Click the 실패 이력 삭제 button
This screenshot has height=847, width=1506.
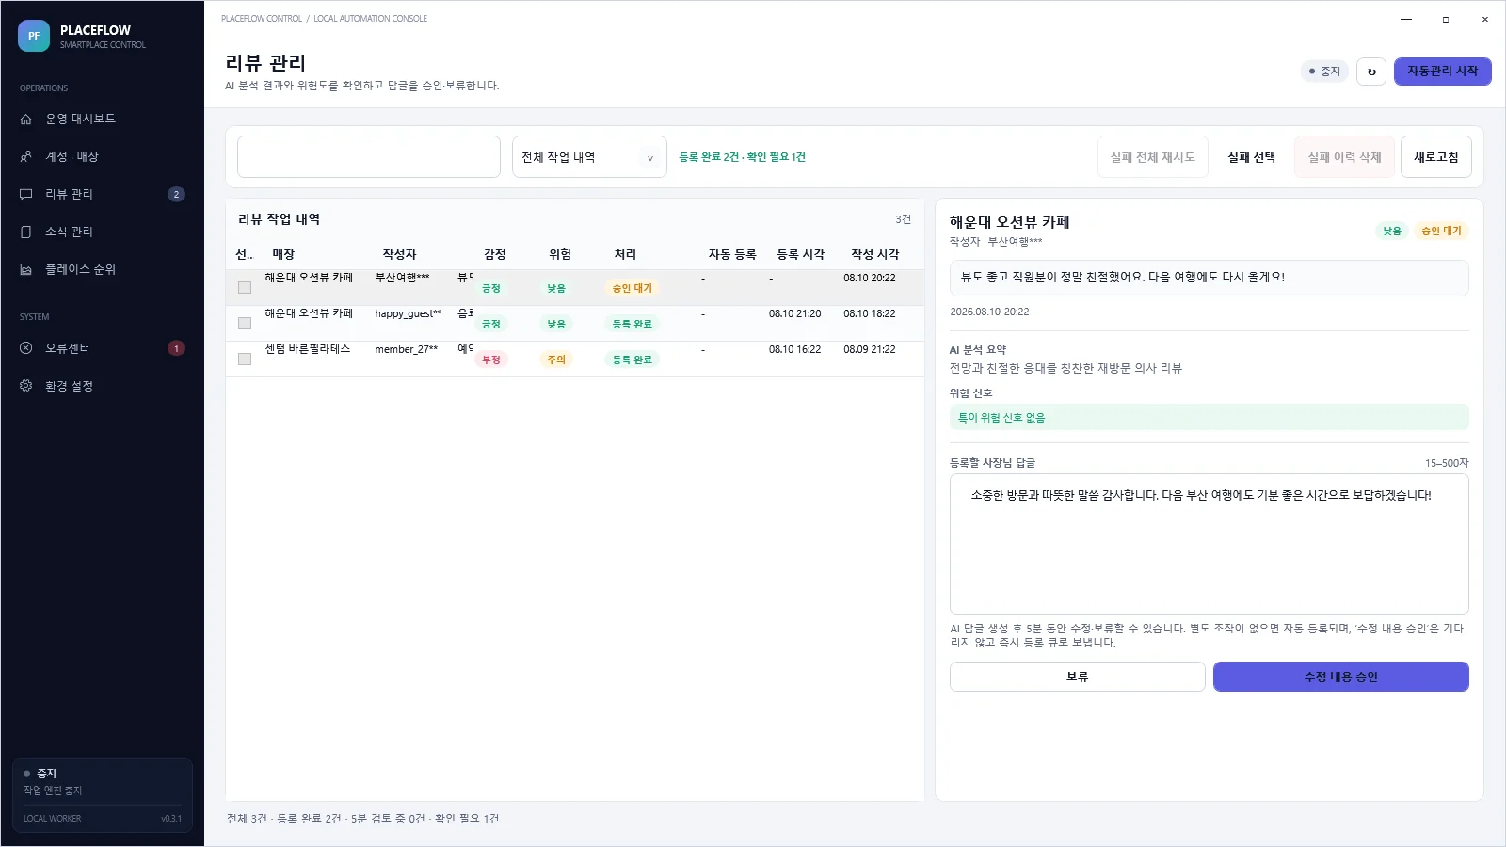click(x=1344, y=157)
